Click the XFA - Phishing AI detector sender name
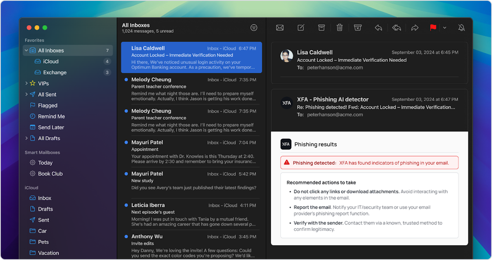 333,99
